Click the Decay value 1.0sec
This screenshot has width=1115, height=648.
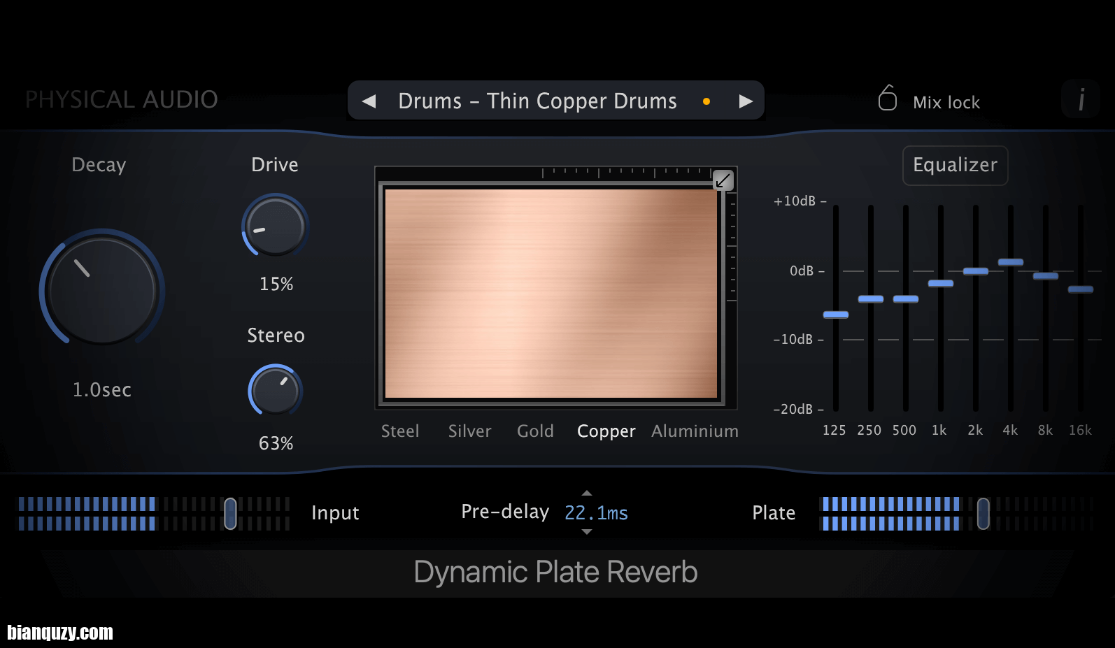(102, 390)
